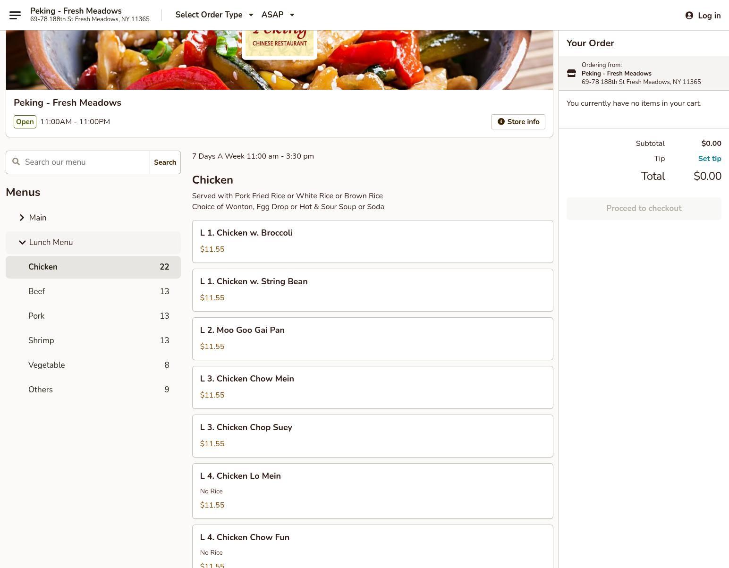Open the Select Order Type dropdown
729x568 pixels.
tap(215, 15)
